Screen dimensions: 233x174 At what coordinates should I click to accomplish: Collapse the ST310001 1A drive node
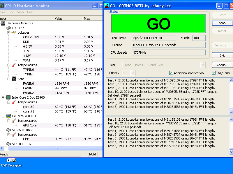3,144
